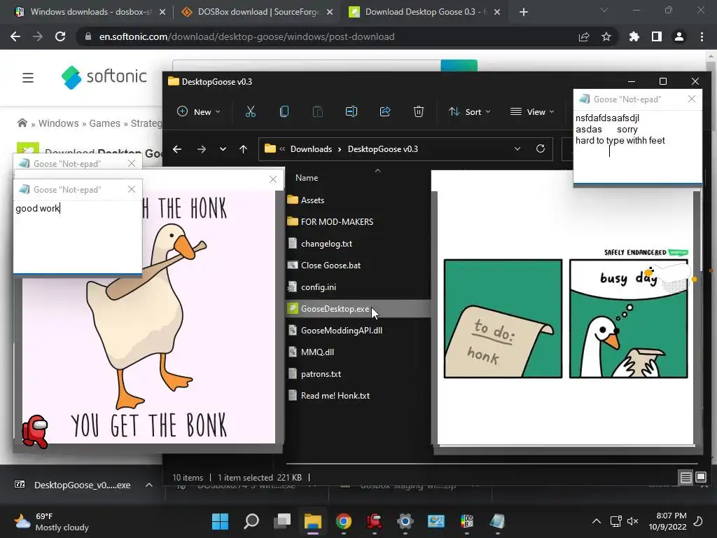Click the Share icon in File Explorer toolbar
This screenshot has height=538, width=717.
tap(385, 111)
